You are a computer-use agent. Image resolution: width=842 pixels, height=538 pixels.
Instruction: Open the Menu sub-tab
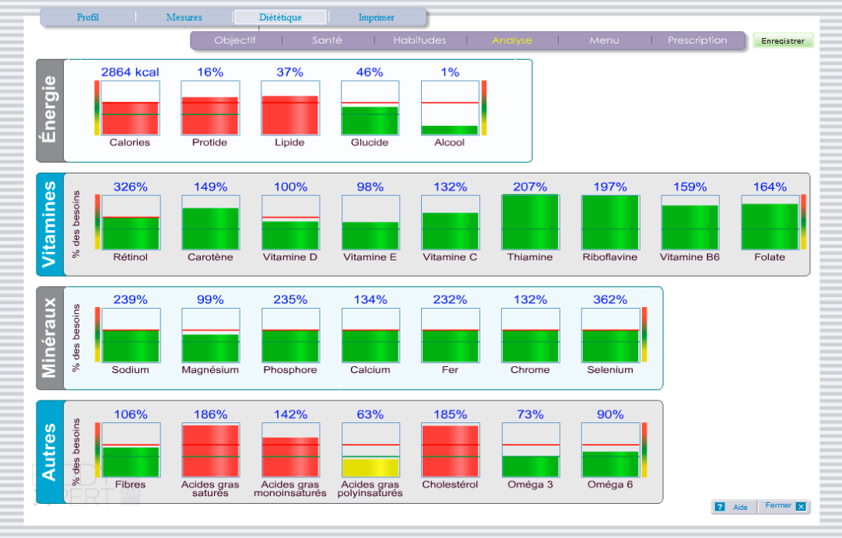pyautogui.click(x=604, y=40)
